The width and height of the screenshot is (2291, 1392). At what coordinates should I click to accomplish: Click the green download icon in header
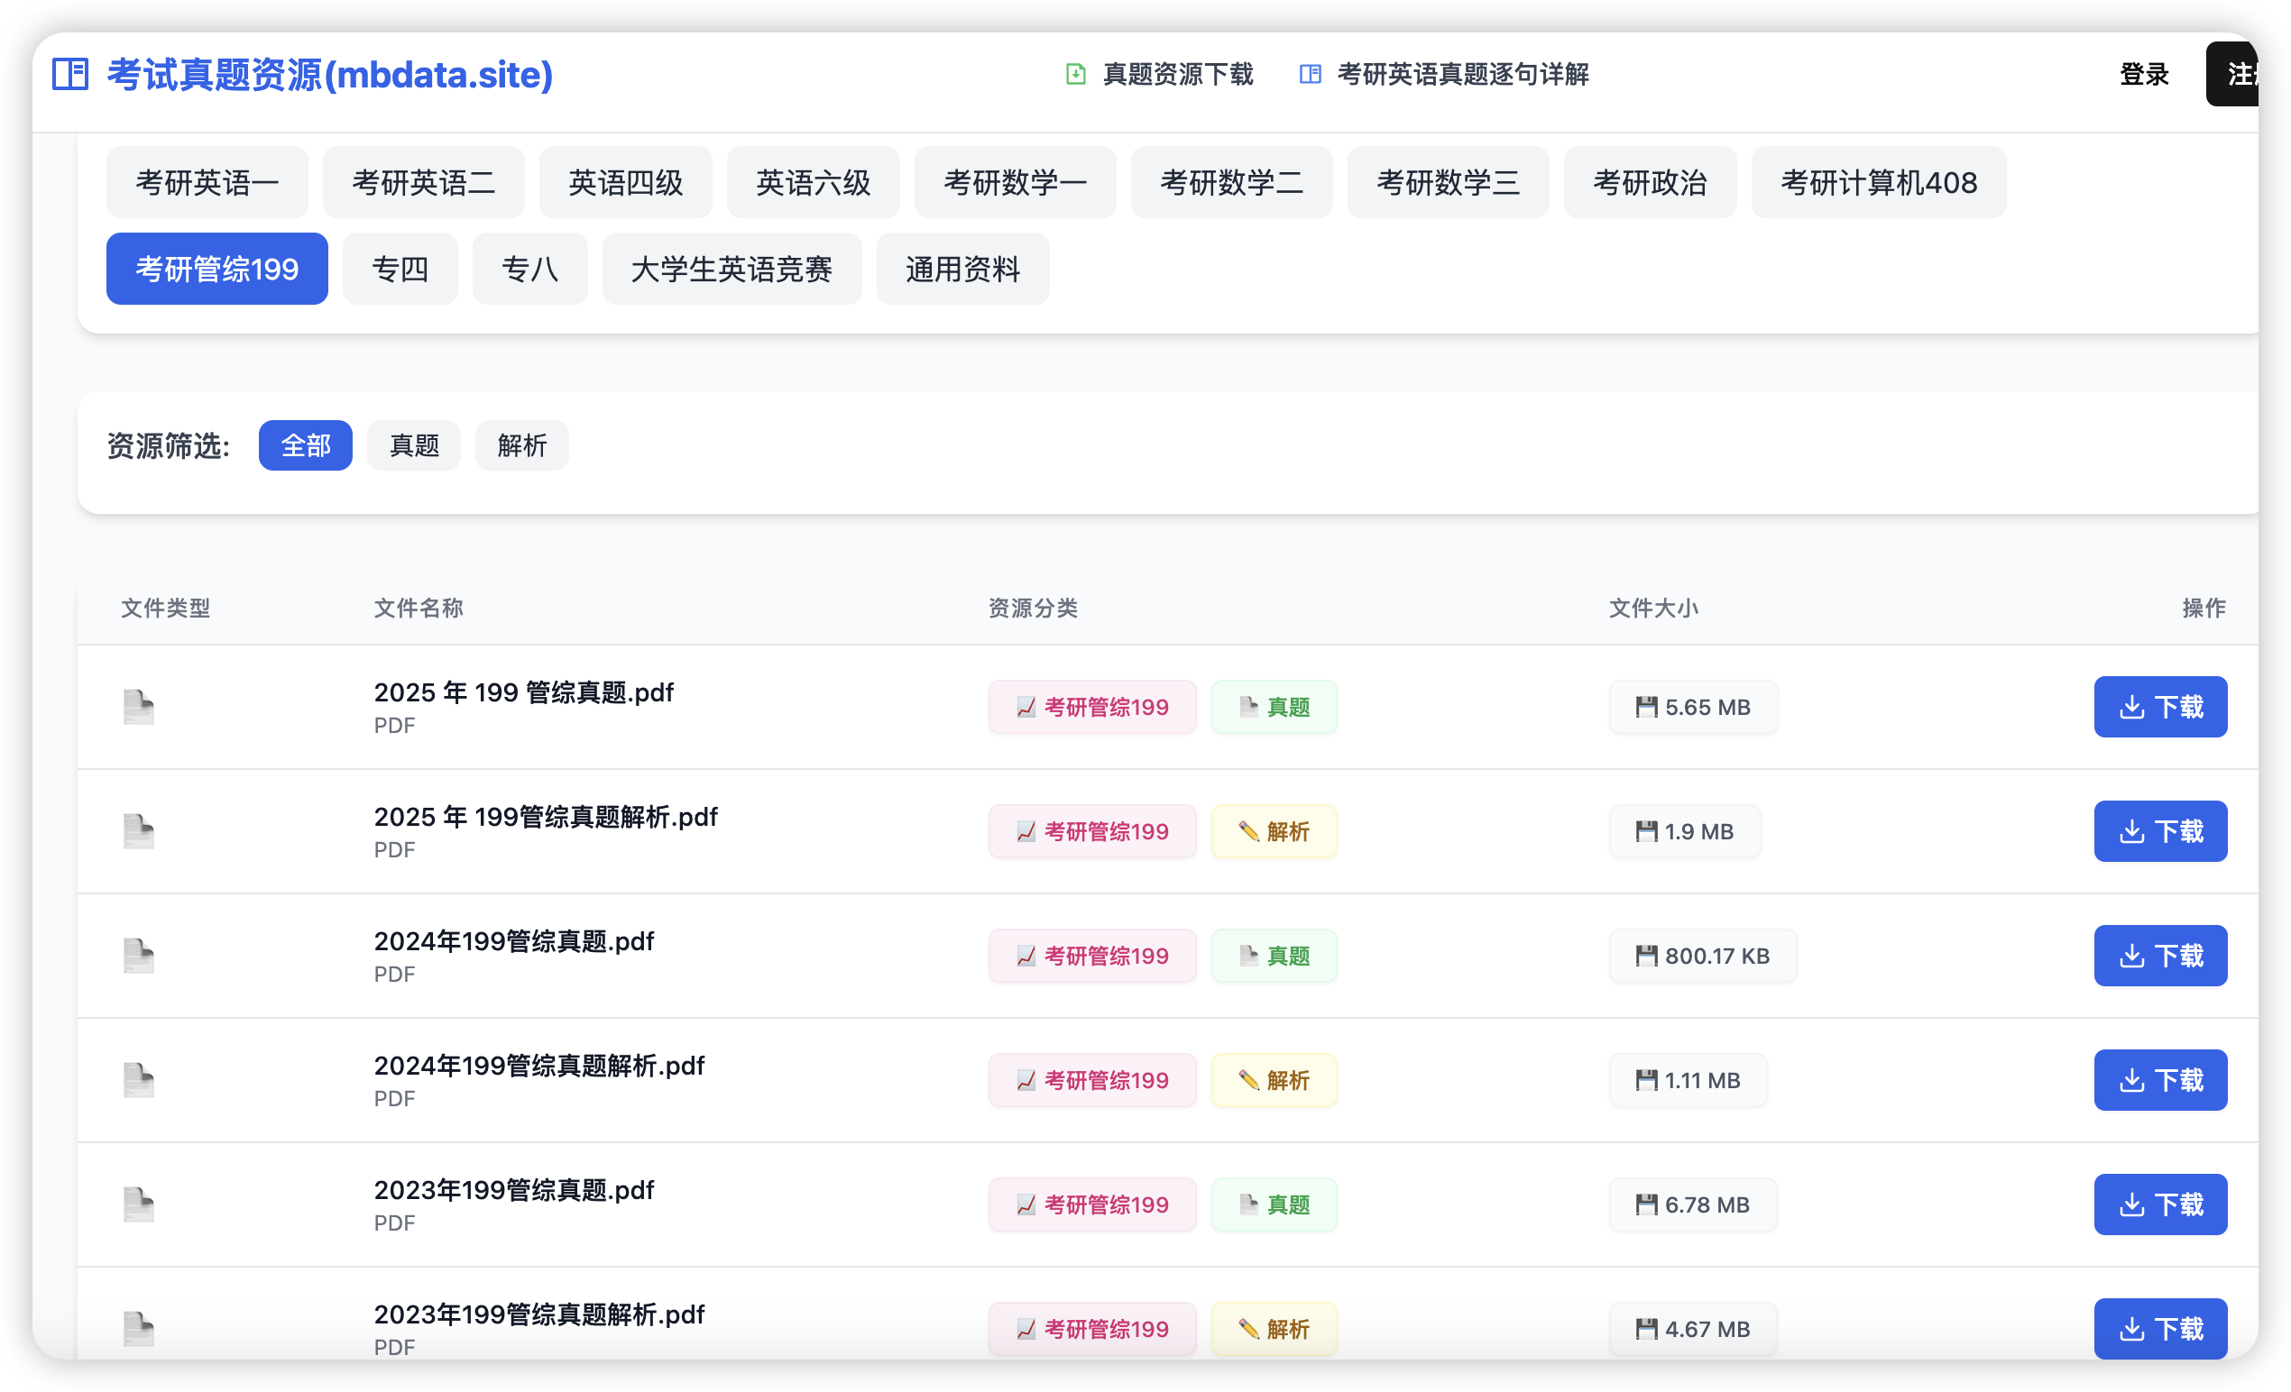[1075, 74]
